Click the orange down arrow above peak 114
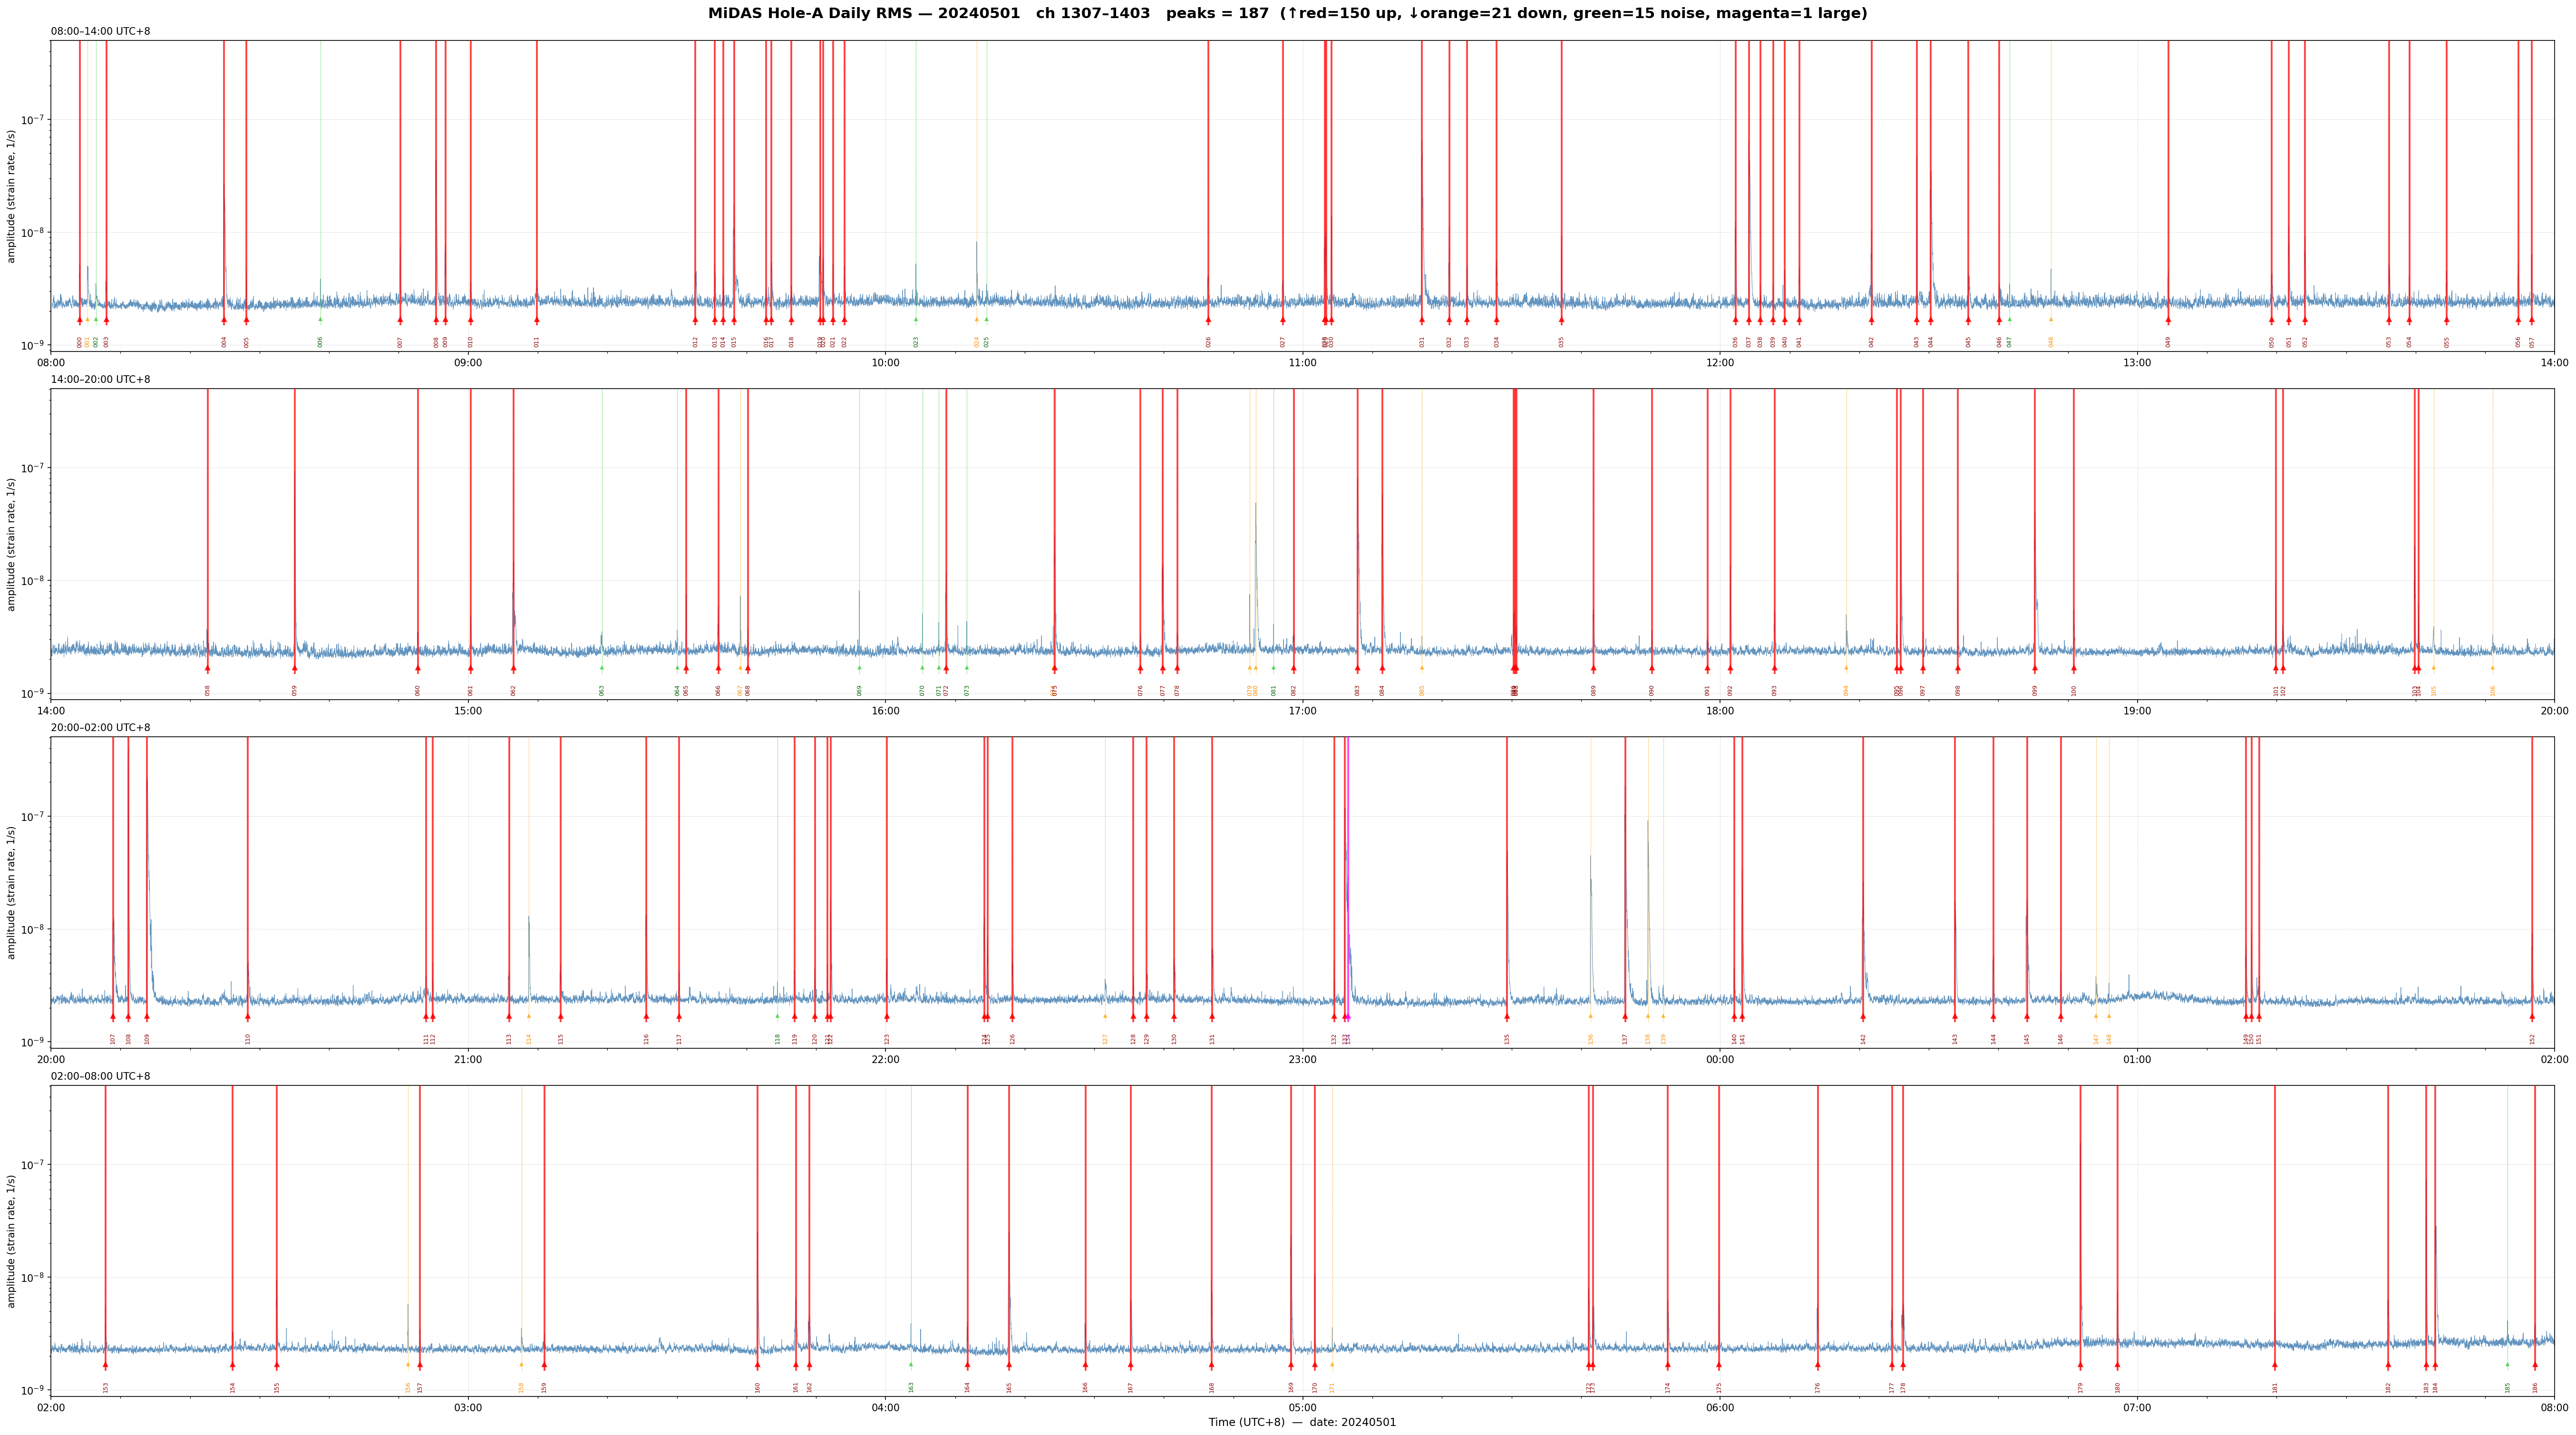This screenshot has width=2576, height=1435. tap(529, 1015)
